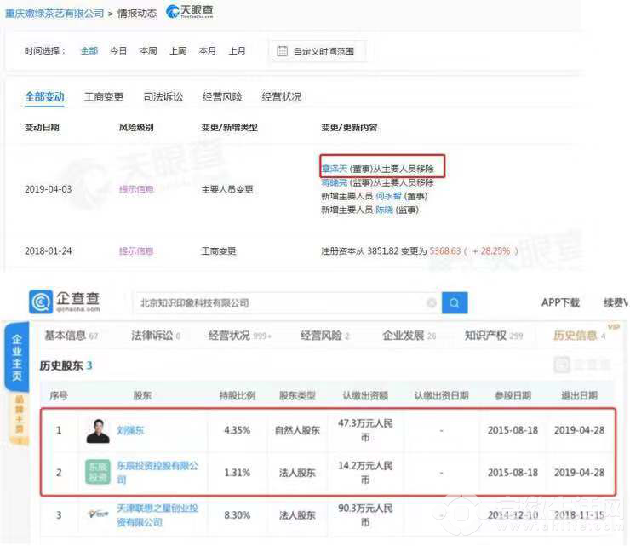
Task: Switch to the 经营状况 tab in 天眼查
Action: tap(281, 96)
